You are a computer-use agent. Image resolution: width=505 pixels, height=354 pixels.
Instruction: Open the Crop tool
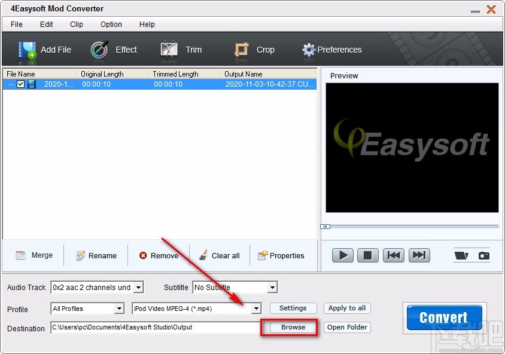[x=255, y=50]
